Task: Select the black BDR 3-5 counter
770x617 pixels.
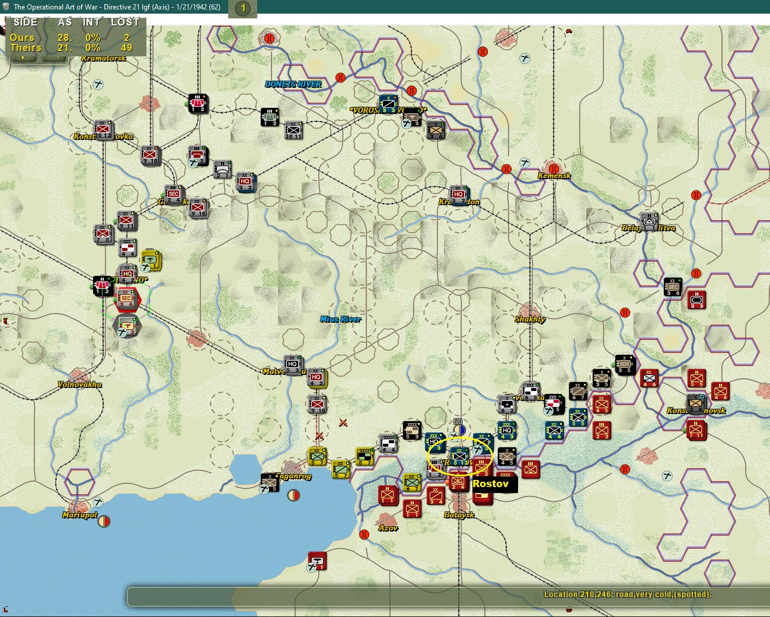Action: tap(625, 364)
